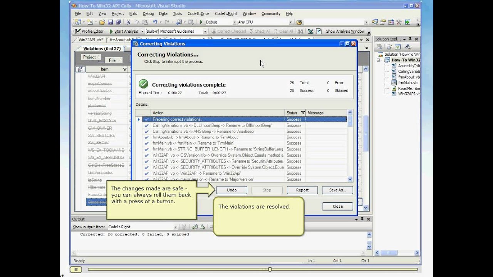Click the Cut scissors icon

[128, 22]
